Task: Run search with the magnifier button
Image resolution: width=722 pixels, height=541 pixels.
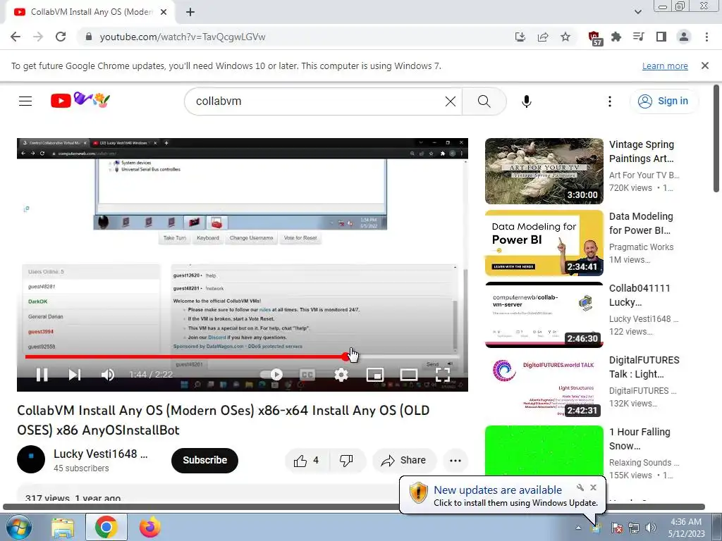Action: point(484,101)
